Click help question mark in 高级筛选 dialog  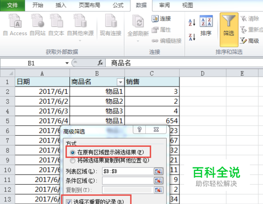click(x=139, y=130)
